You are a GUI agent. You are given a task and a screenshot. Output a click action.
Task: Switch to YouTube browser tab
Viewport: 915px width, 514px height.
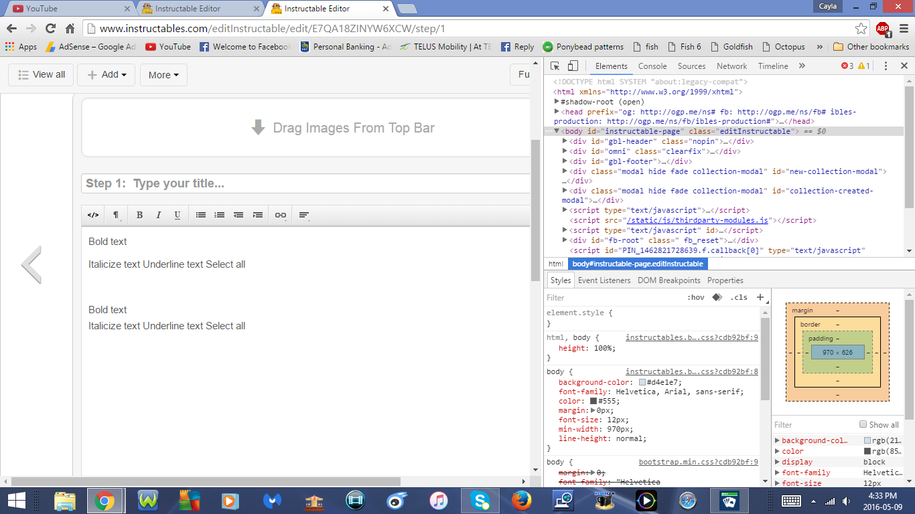(x=70, y=9)
